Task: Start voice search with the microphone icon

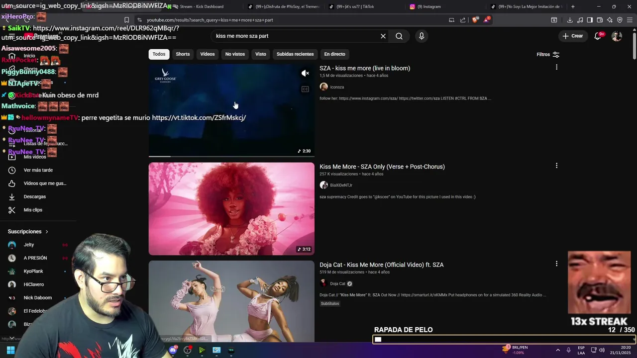Action: (422, 36)
